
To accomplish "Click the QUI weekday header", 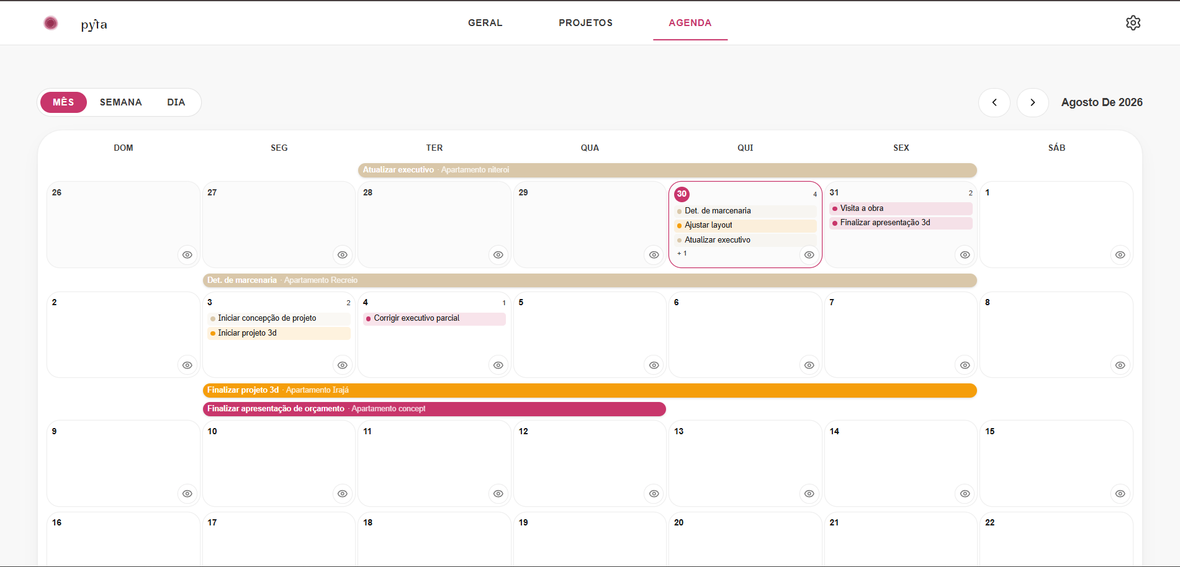I will [x=745, y=148].
